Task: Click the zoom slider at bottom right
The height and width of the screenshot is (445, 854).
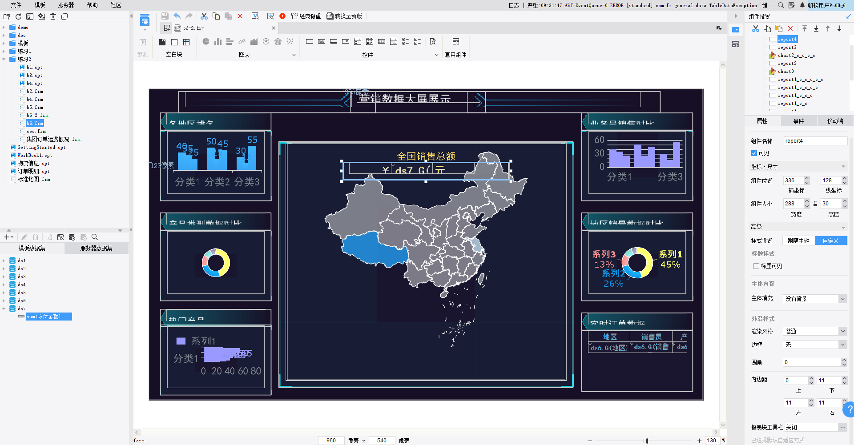Action: (647, 441)
